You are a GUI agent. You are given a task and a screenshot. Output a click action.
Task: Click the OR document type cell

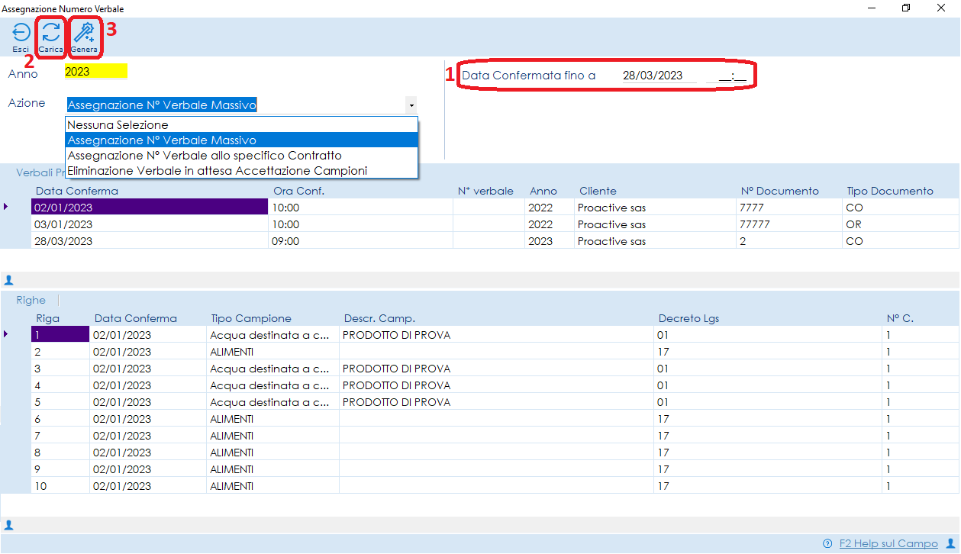(901, 224)
